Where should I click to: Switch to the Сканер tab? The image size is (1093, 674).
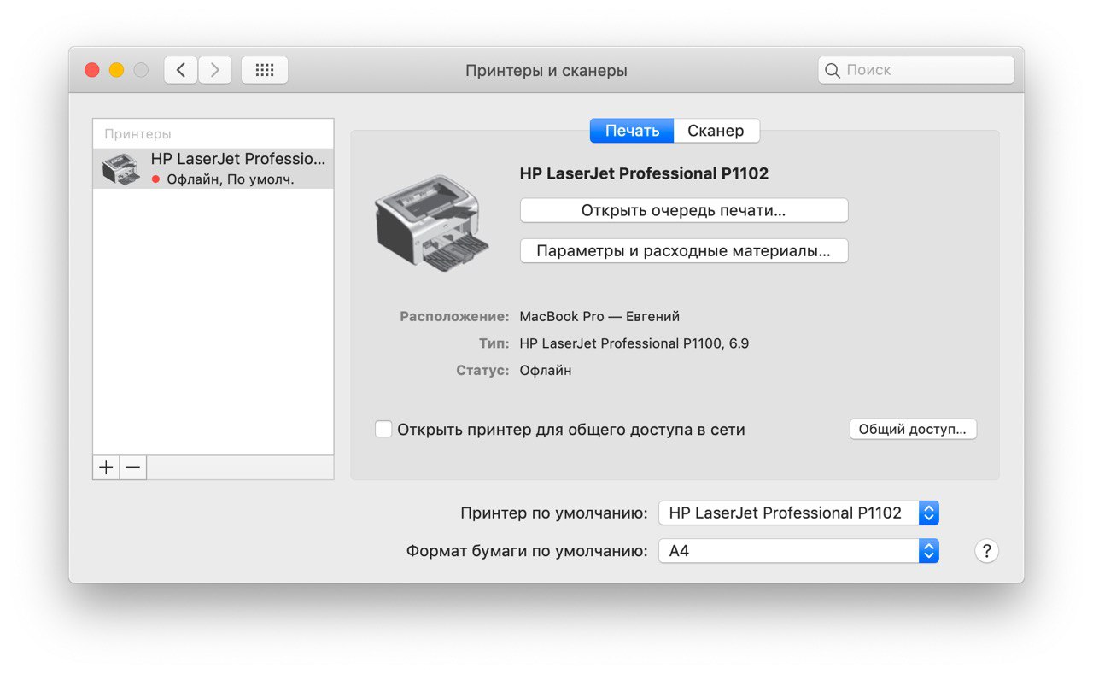pyautogui.click(x=716, y=131)
